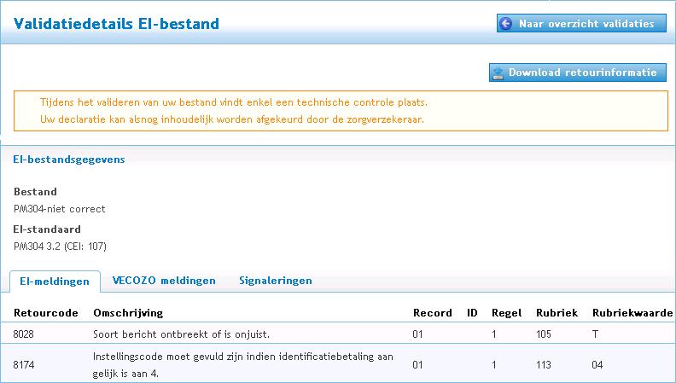Click file name 'PM304-niet correct'

[60, 209]
